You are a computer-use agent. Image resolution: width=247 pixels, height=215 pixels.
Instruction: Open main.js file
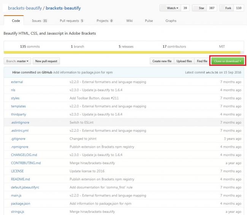coord(16,196)
